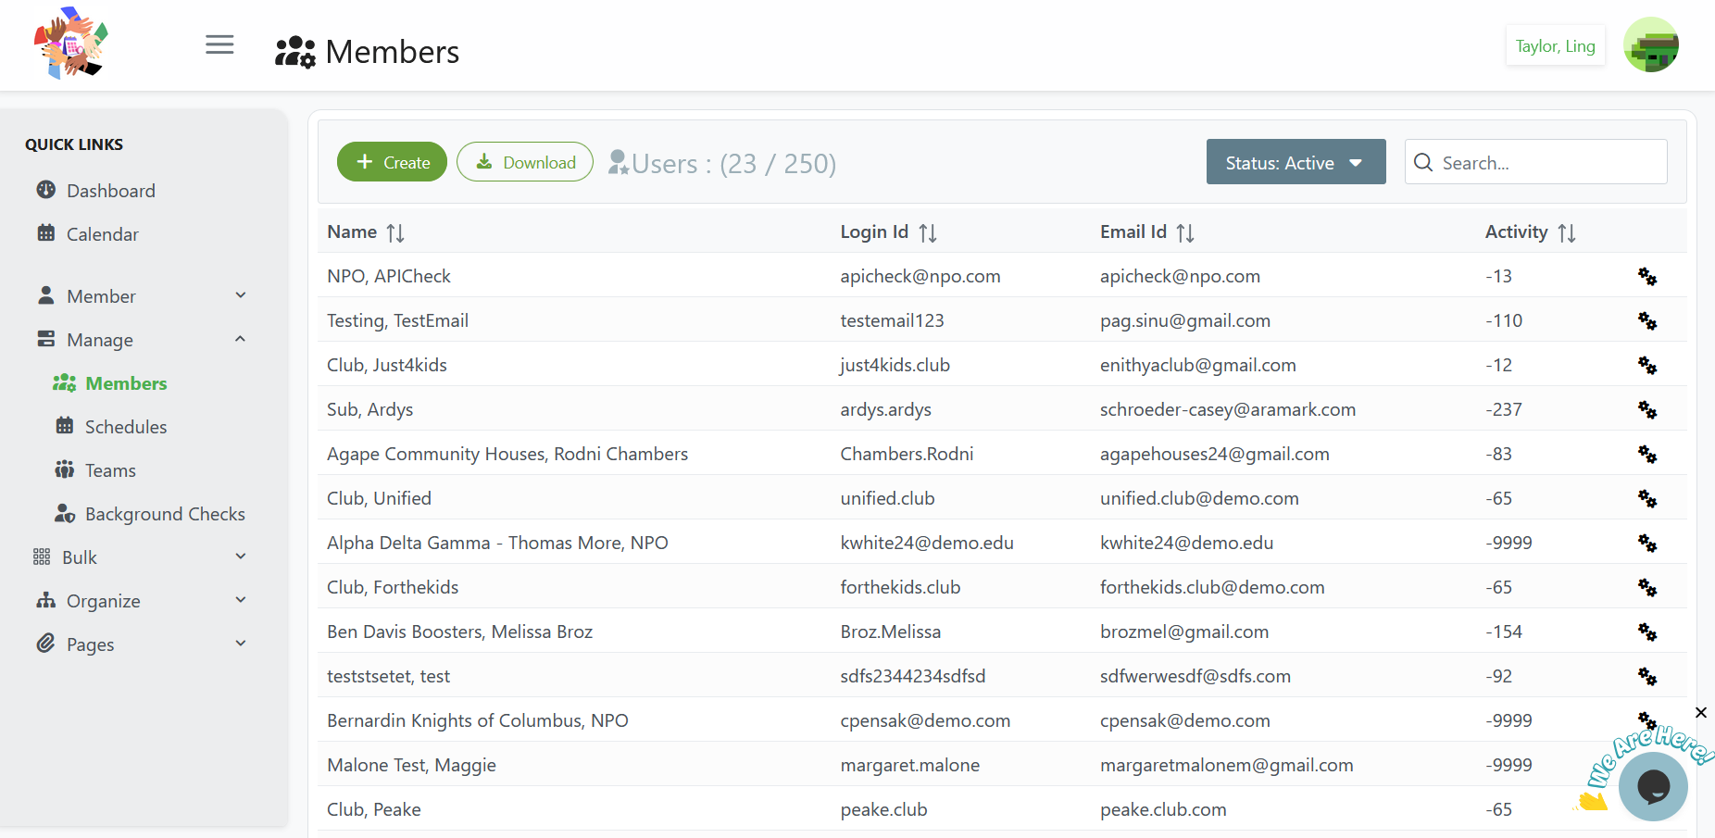Click the organization logo at top left
The height and width of the screenshot is (838, 1715).
tap(70, 44)
